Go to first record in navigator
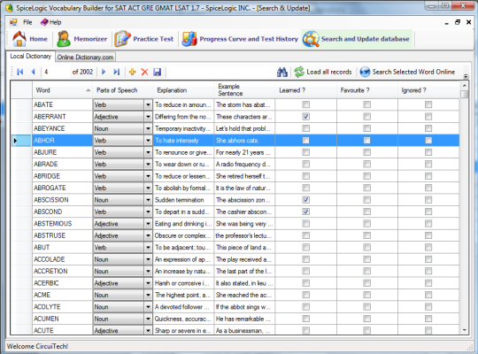The image size is (478, 354). coord(20,72)
